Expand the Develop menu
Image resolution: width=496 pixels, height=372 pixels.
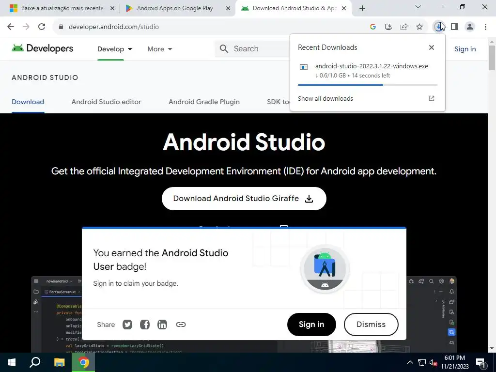point(114,49)
